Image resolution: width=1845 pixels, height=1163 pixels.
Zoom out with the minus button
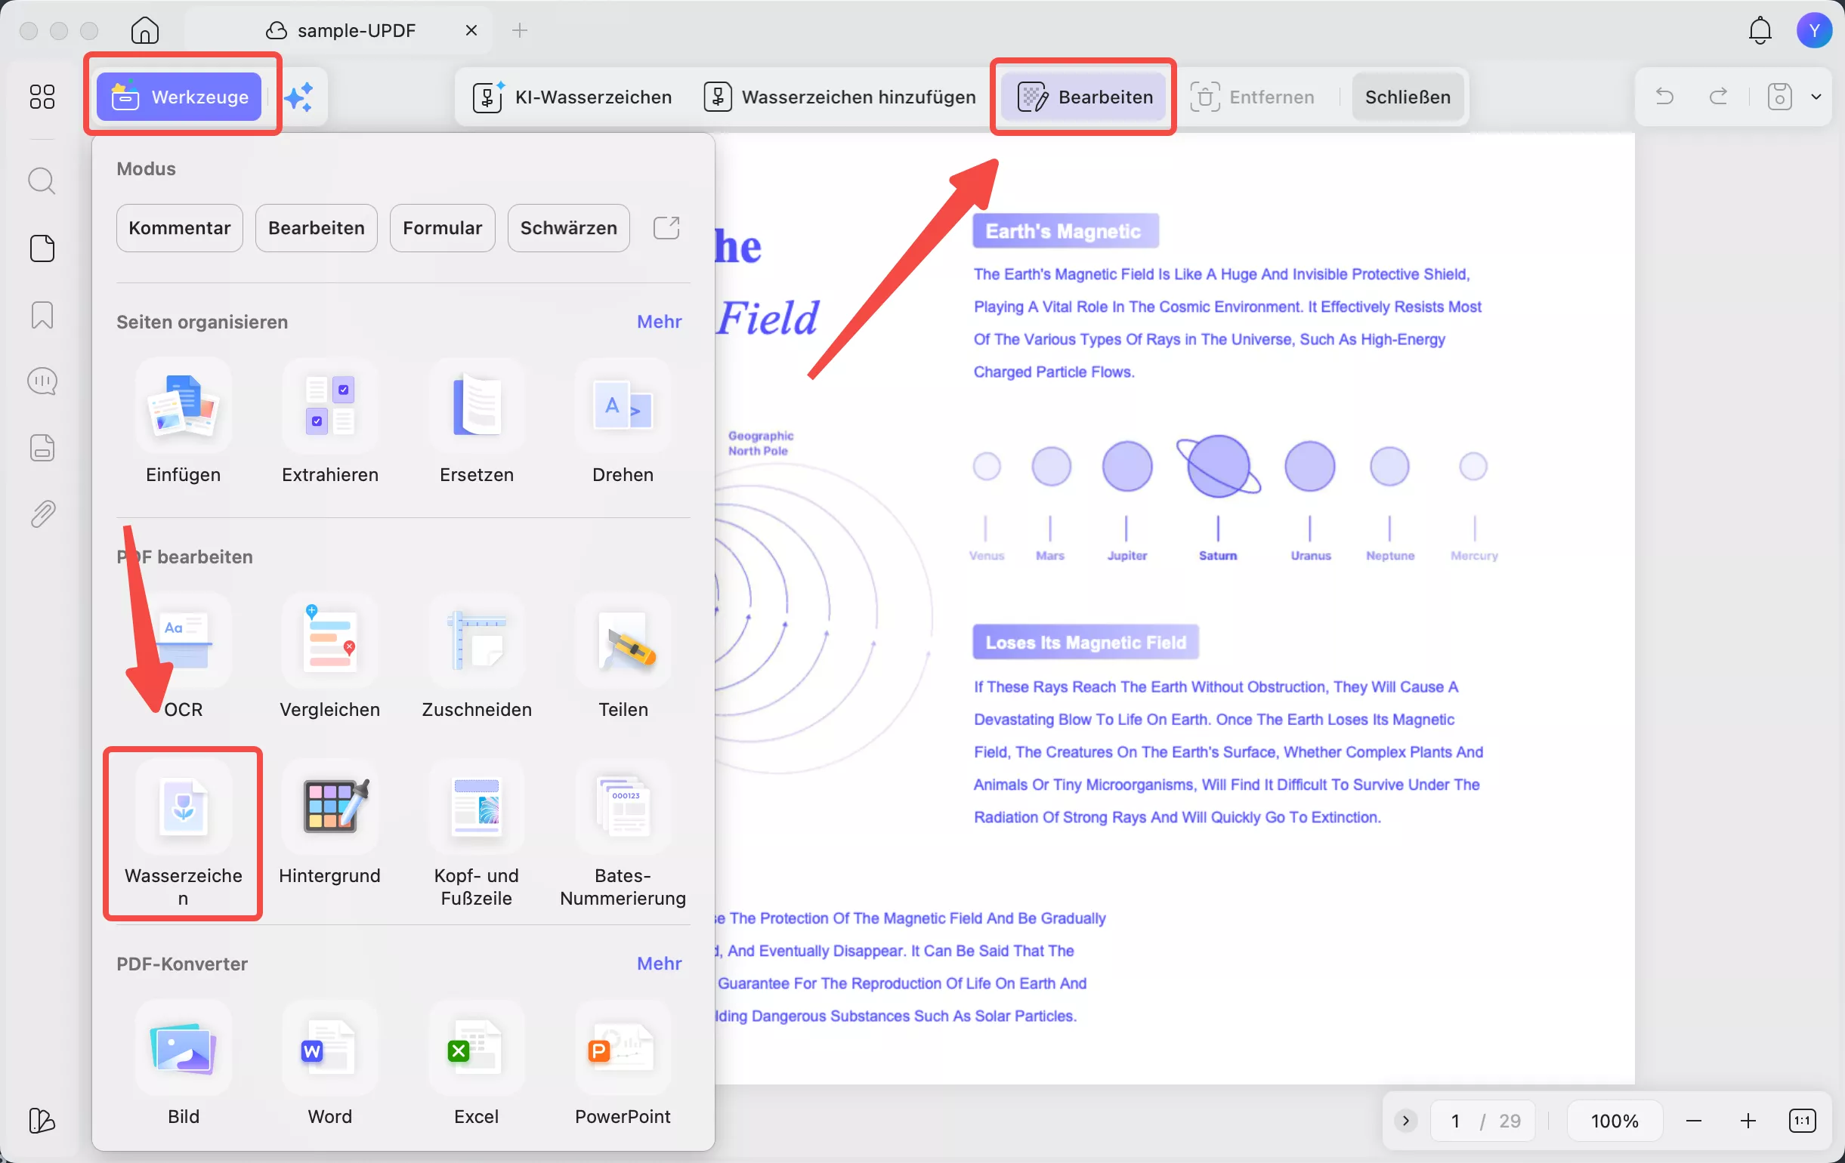[1693, 1121]
